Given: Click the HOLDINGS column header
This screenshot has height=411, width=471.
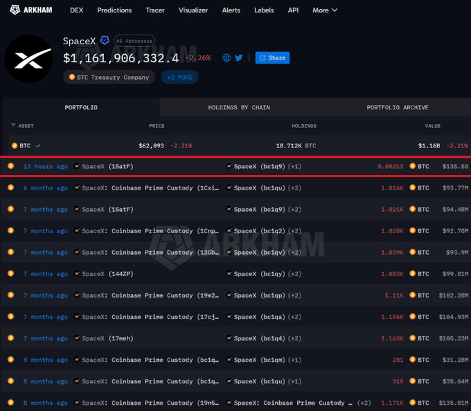Looking at the screenshot, I should coord(304,126).
